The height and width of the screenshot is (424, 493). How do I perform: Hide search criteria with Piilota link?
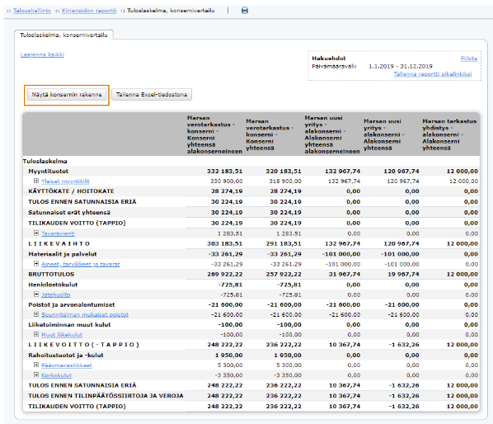469,59
